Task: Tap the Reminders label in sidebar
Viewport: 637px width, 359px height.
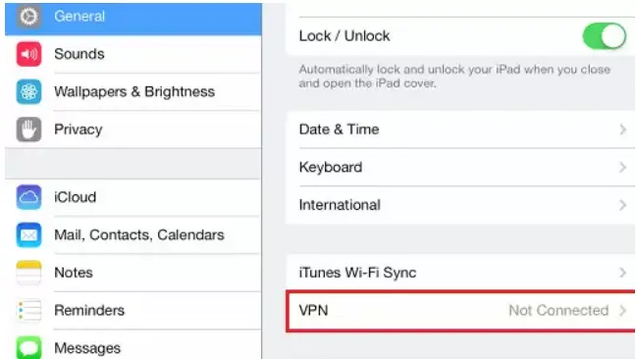Action: [89, 311]
